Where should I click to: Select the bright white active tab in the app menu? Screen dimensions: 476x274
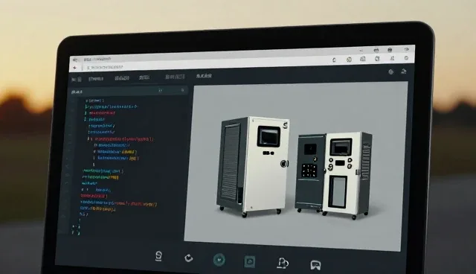pyautogui.click(x=204, y=76)
